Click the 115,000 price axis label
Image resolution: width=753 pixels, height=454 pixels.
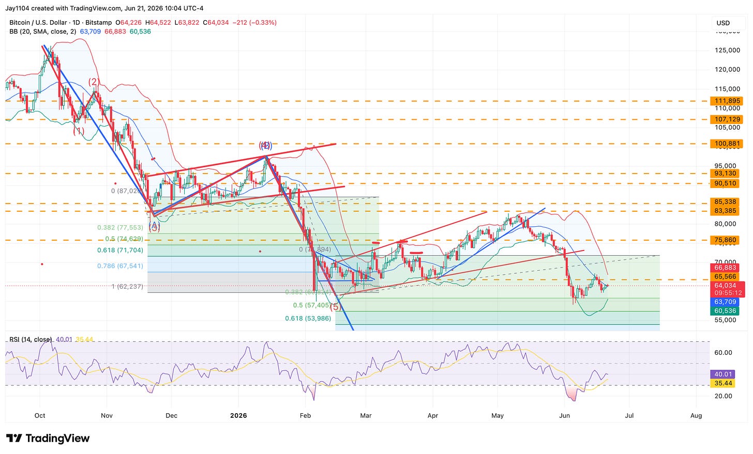(728, 89)
